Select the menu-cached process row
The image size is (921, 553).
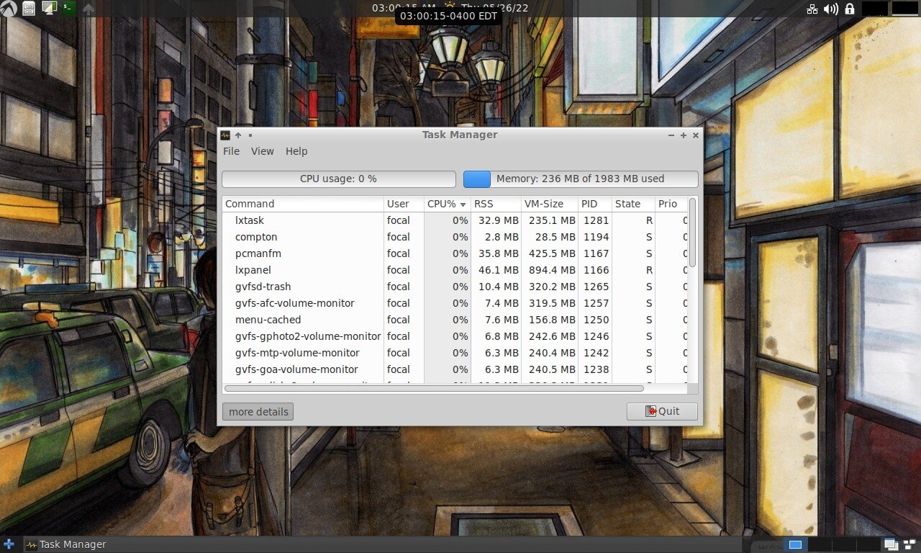click(x=455, y=320)
